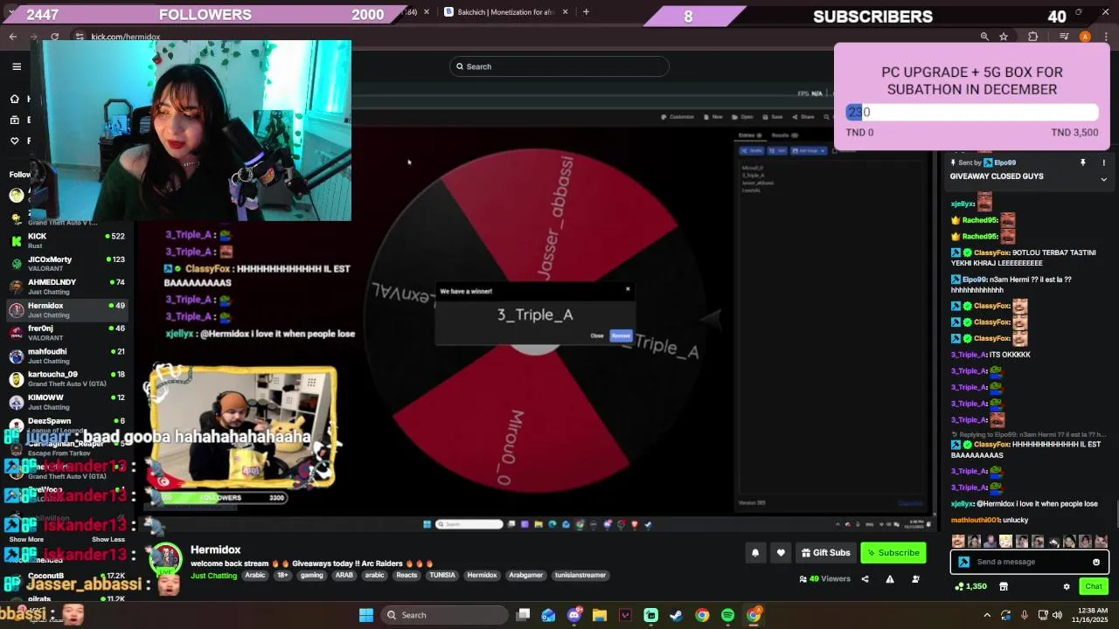Bookmark this page with the star icon
The height and width of the screenshot is (629, 1119).
click(1004, 37)
